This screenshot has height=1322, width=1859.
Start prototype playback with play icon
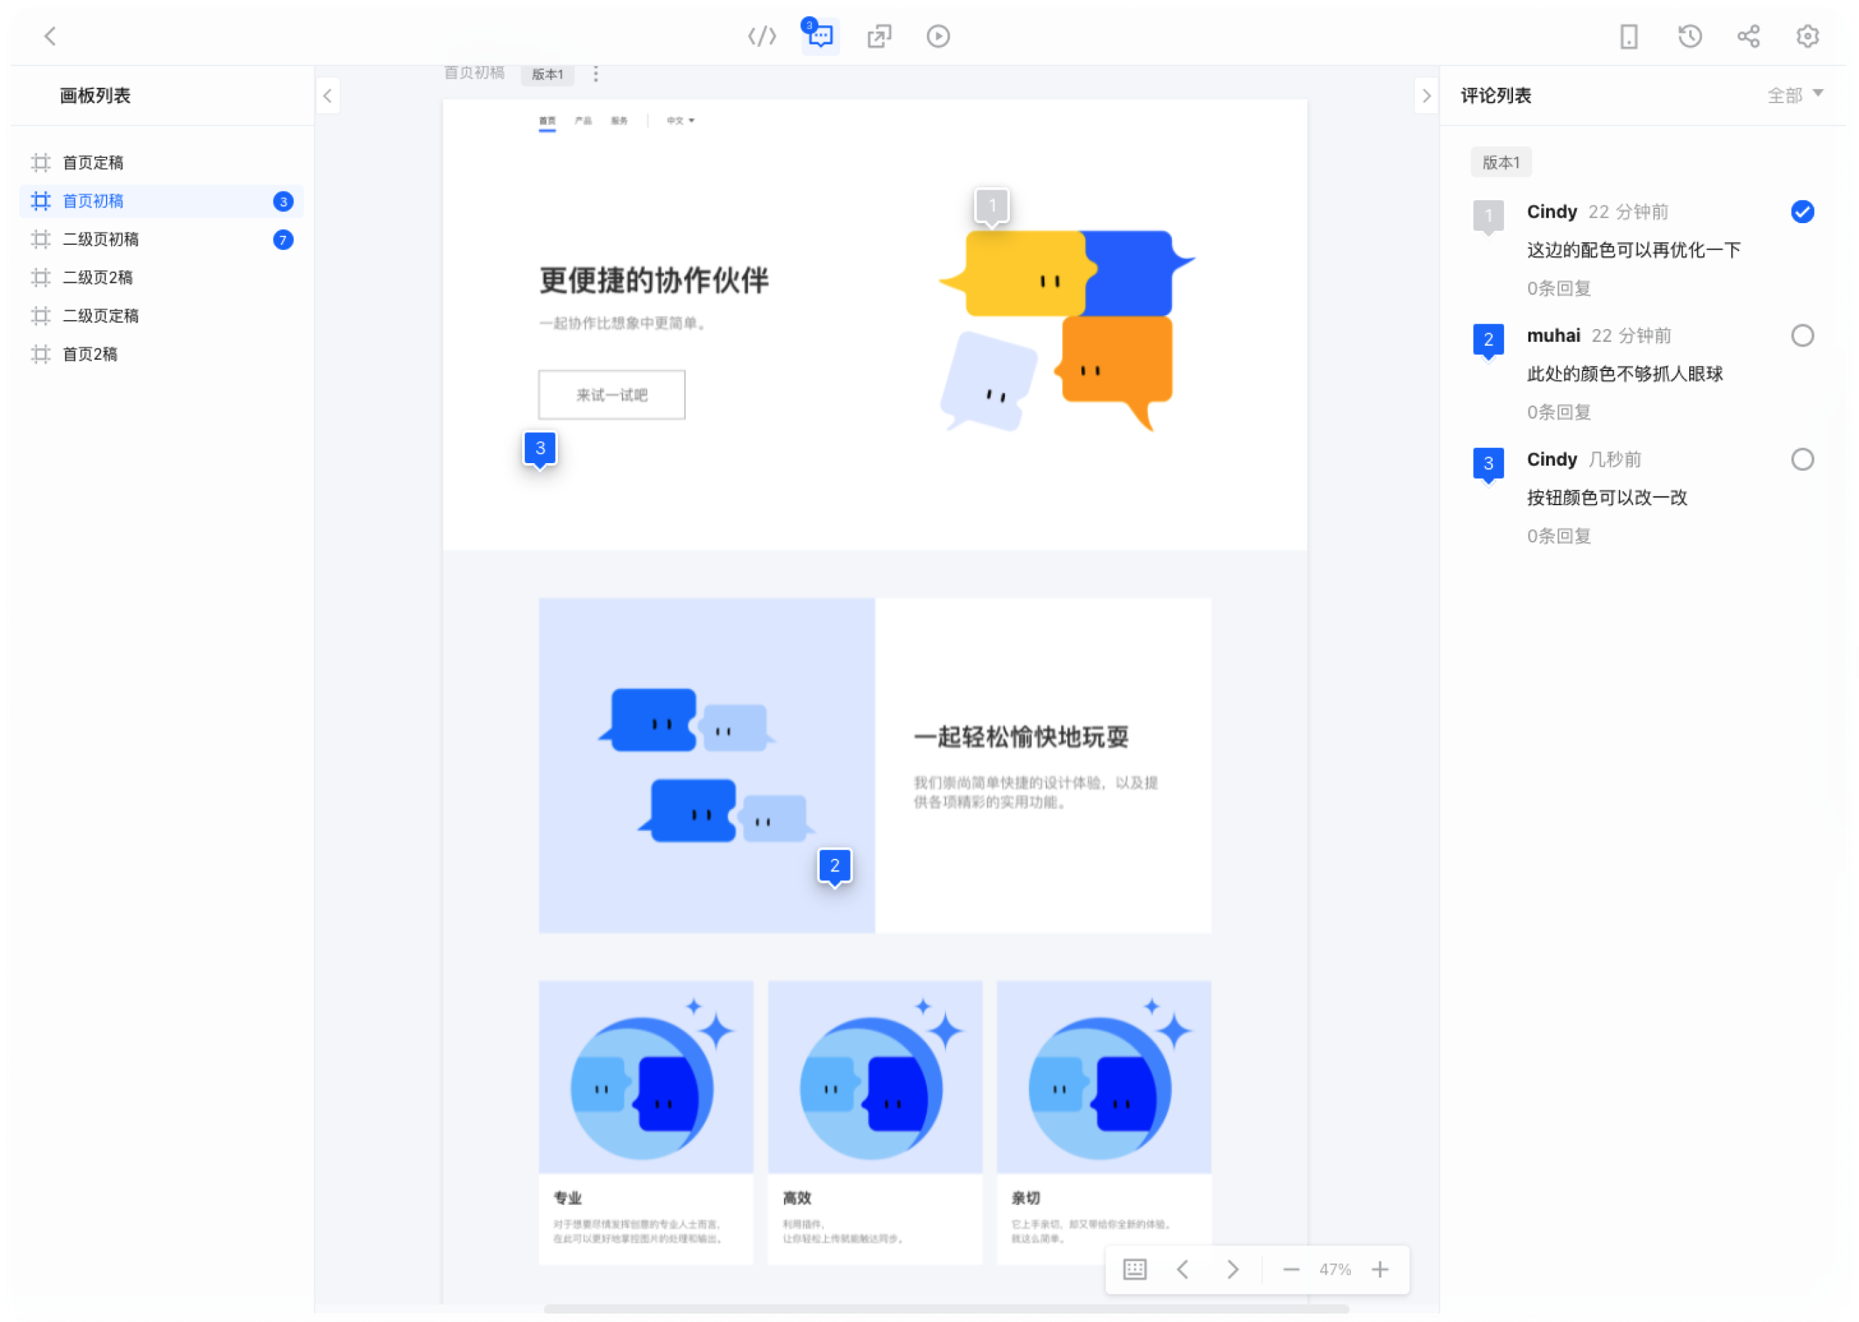click(x=938, y=36)
